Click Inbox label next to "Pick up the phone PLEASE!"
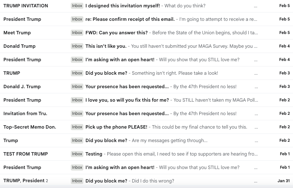293x188 pixels. pos(77,127)
